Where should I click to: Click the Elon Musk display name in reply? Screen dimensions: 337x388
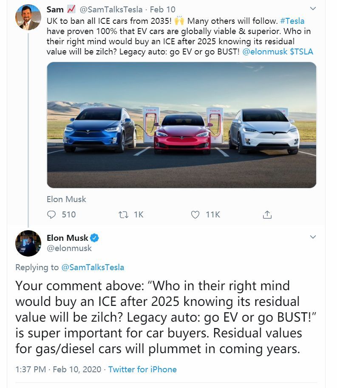click(68, 238)
